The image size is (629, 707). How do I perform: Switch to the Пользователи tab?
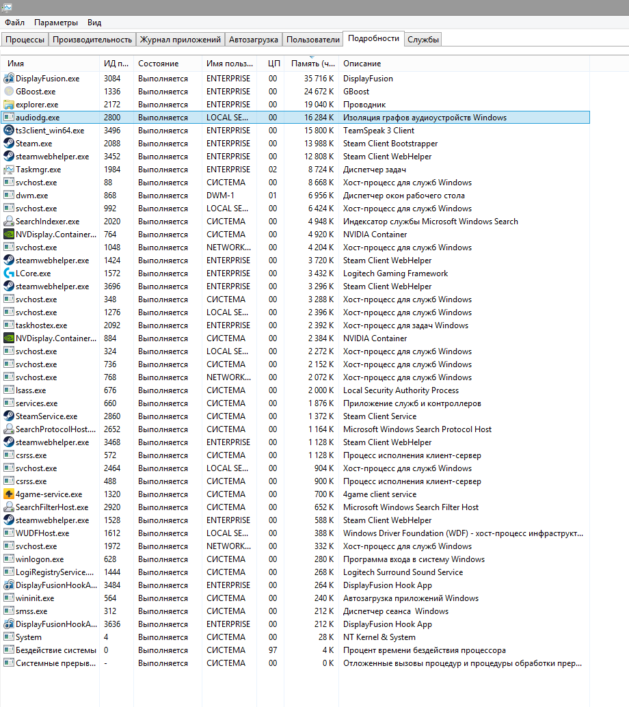pos(313,40)
